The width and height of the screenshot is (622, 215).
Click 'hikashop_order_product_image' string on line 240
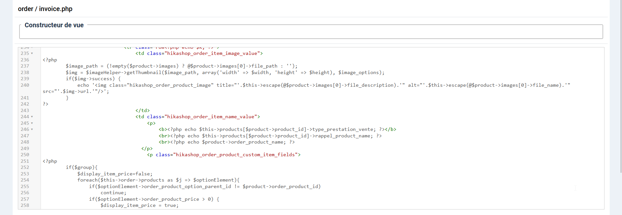(170, 85)
